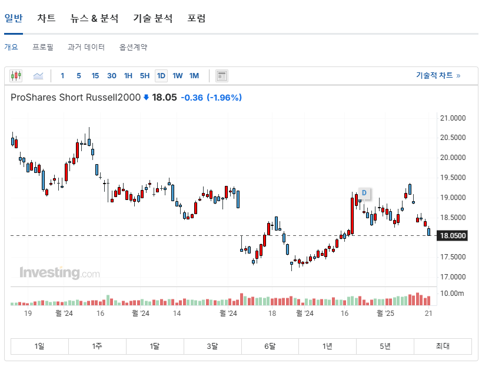
Task: Select the 1D interval
Action: [x=161, y=76]
